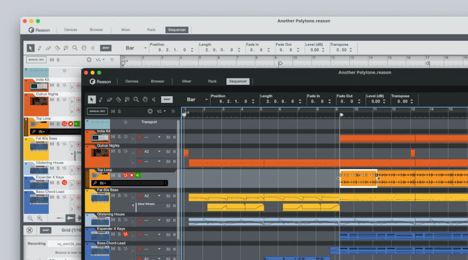This screenshot has height=260, width=468.
Task: Click the Top Loop input level meter
Action: click(x=139, y=183)
